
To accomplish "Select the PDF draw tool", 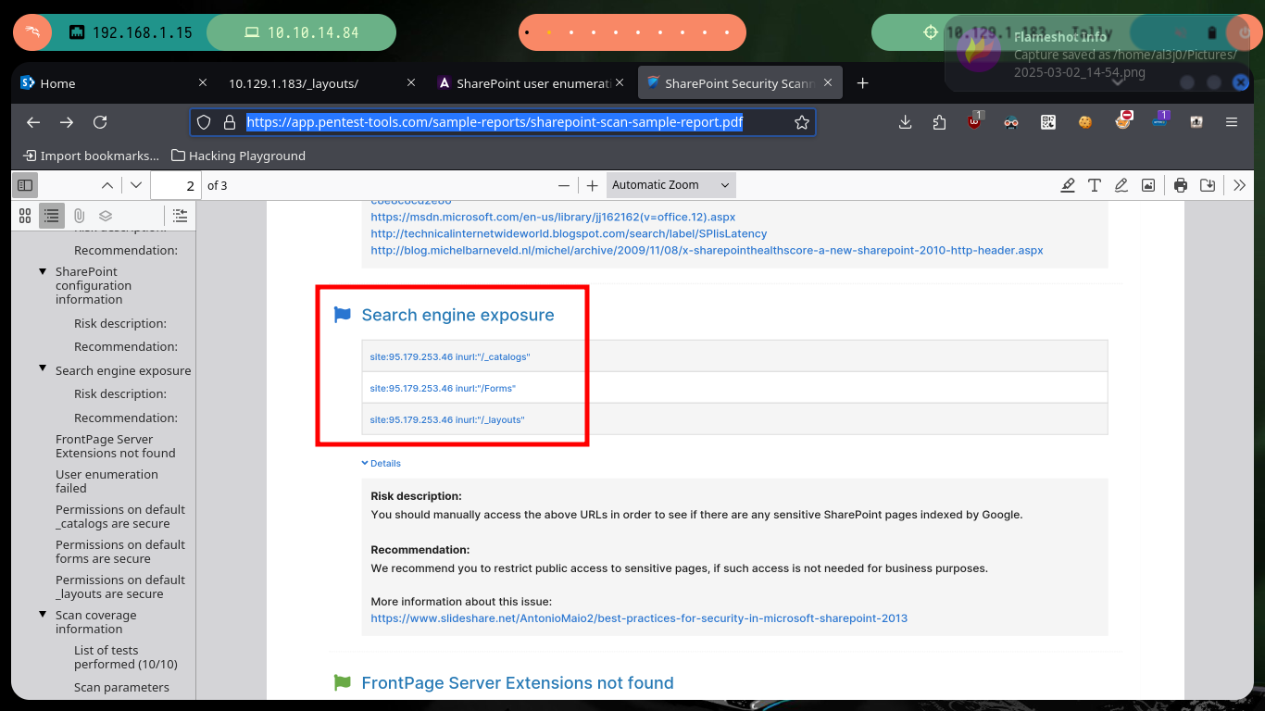I will [x=1121, y=185].
